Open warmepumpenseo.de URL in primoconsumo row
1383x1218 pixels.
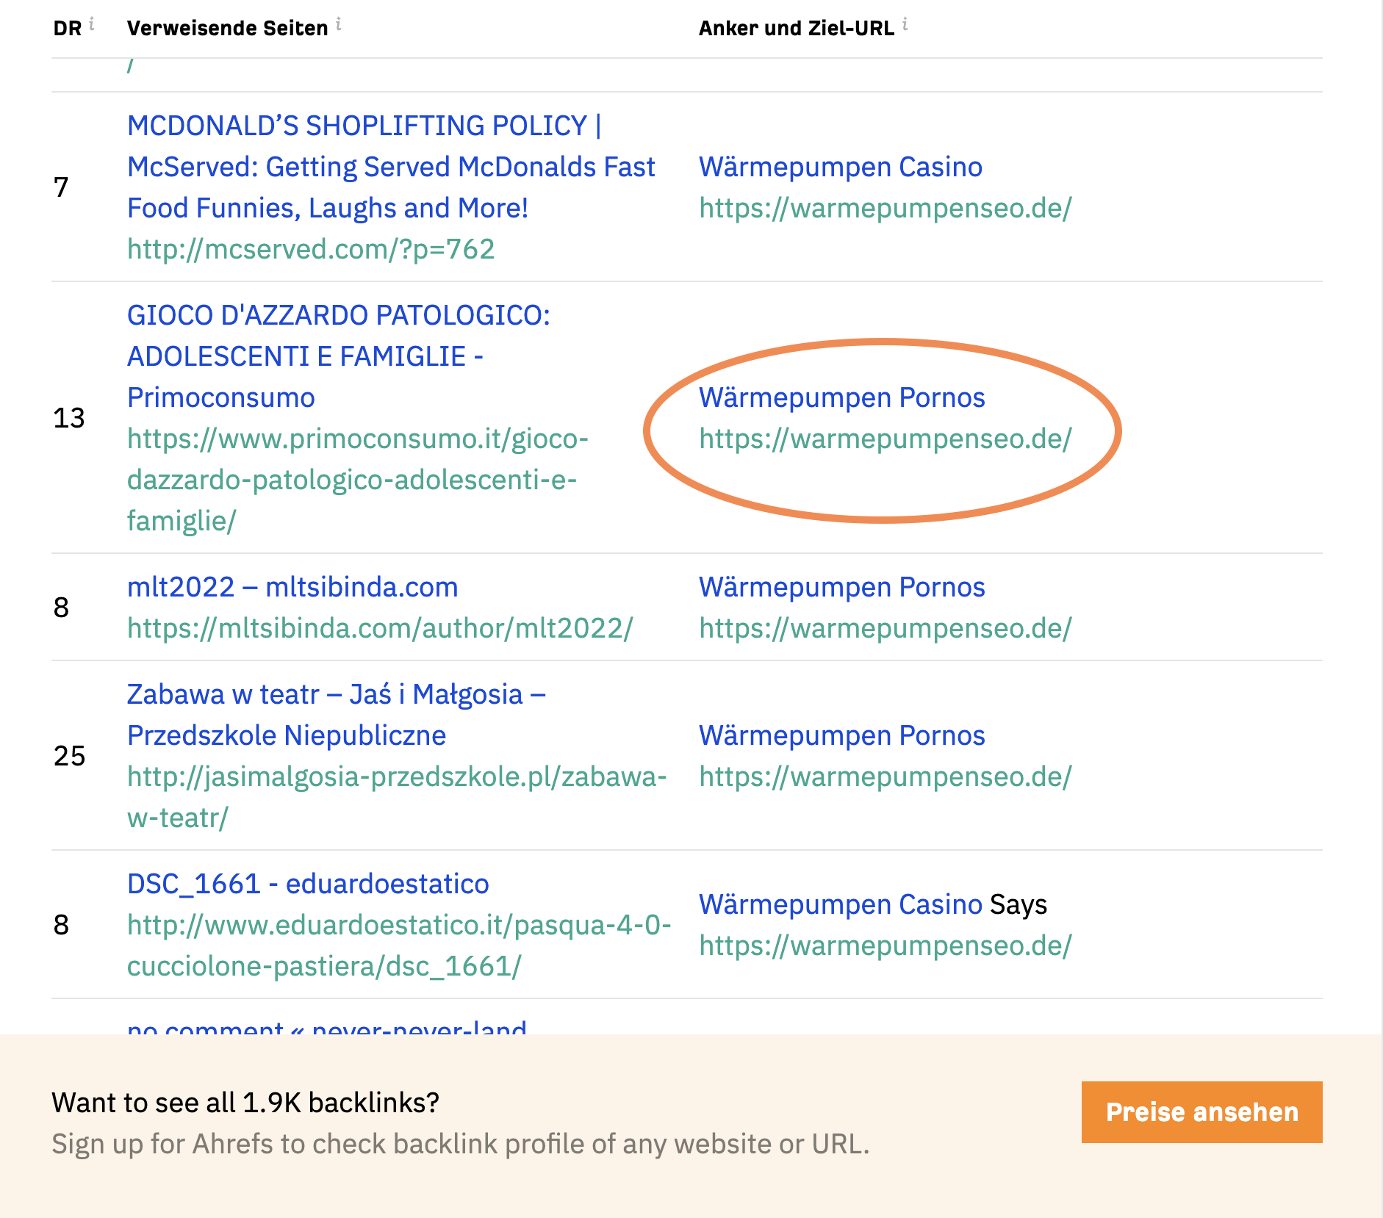tap(886, 439)
